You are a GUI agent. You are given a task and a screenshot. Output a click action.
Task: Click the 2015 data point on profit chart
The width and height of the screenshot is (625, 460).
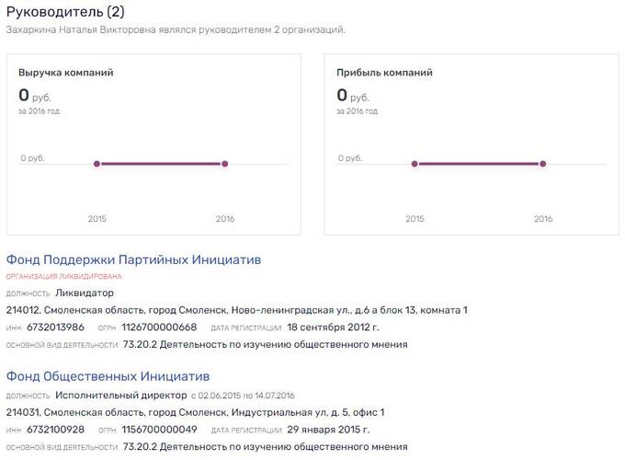coord(415,164)
